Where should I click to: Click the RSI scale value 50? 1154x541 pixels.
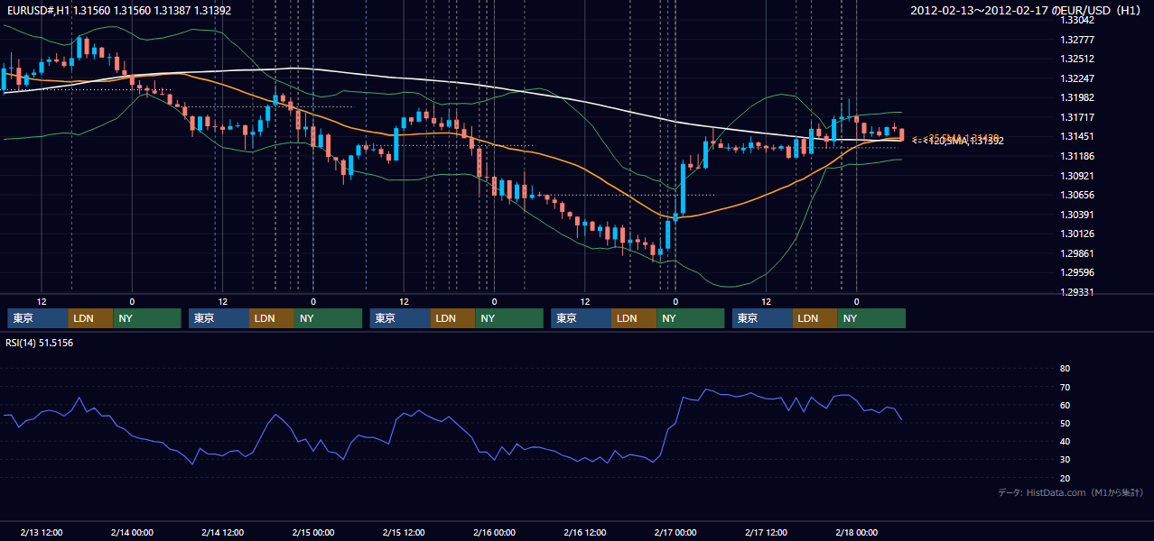[x=1065, y=423]
